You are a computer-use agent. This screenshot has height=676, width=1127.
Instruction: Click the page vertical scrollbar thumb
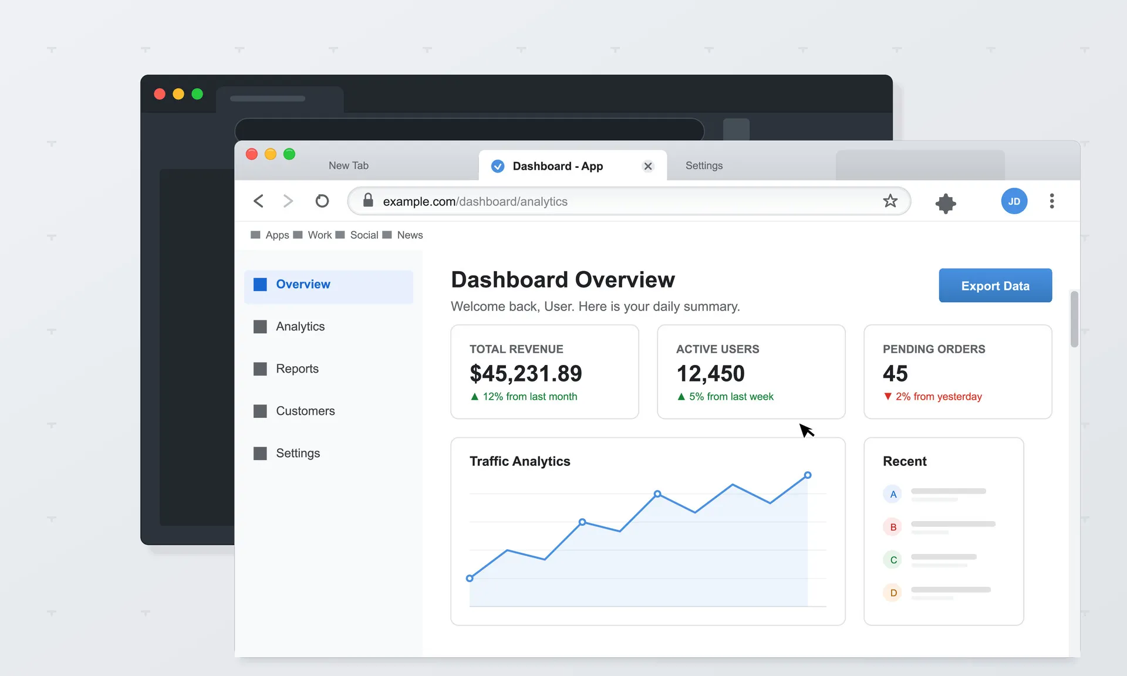click(x=1074, y=319)
